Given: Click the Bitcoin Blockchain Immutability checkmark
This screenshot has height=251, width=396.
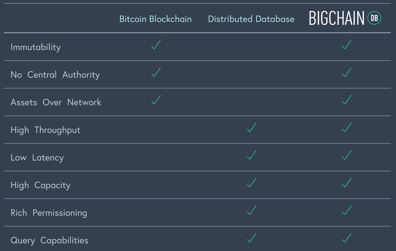Looking at the screenshot, I should pos(156,45).
